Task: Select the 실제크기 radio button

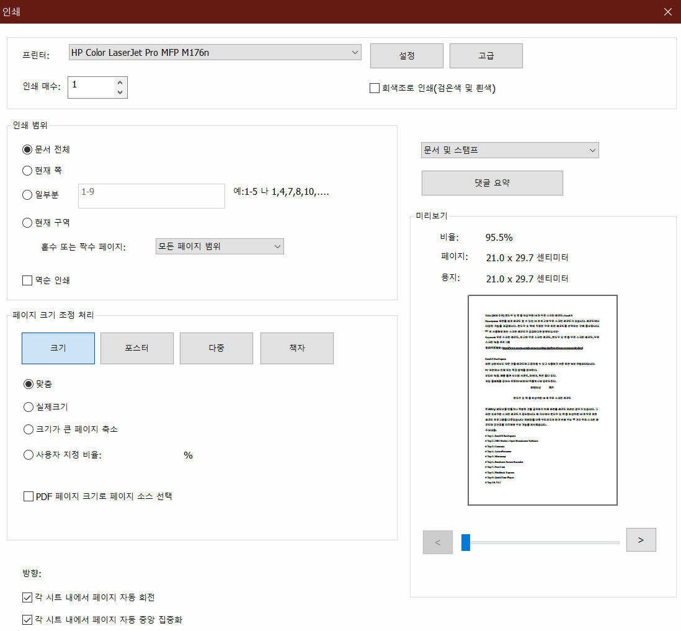Action: (x=28, y=406)
